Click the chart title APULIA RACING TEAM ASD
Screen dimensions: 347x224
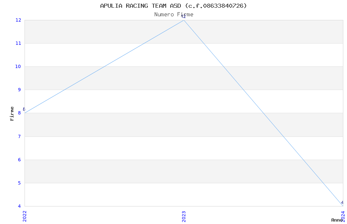click(x=173, y=6)
